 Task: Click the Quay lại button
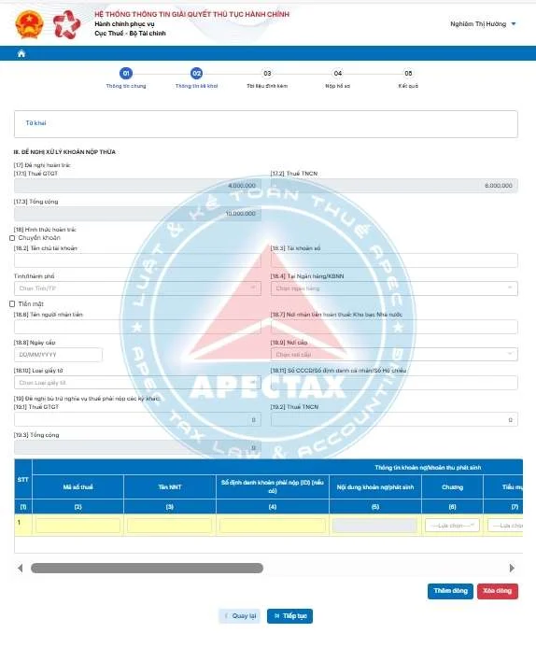coord(239,616)
